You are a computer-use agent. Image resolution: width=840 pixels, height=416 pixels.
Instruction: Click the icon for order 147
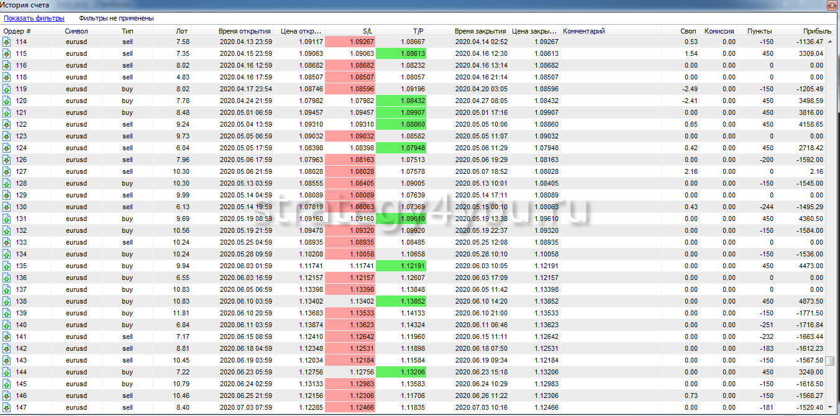7,407
